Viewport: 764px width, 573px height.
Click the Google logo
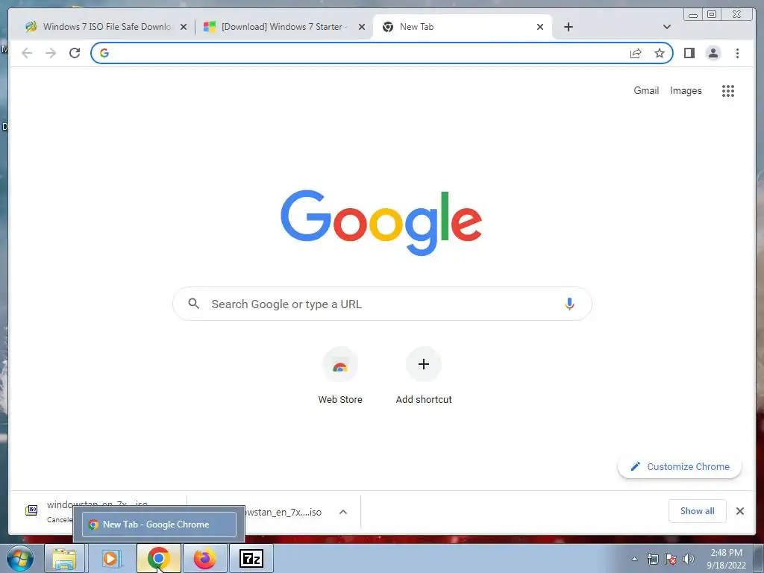coord(381,222)
